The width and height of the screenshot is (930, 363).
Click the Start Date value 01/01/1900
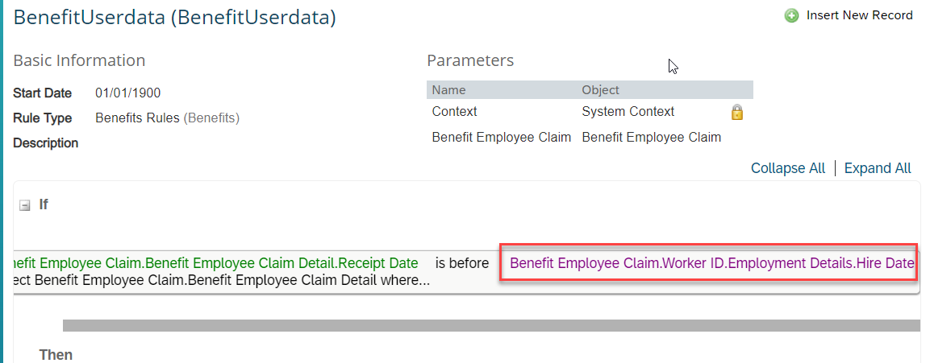pos(127,93)
